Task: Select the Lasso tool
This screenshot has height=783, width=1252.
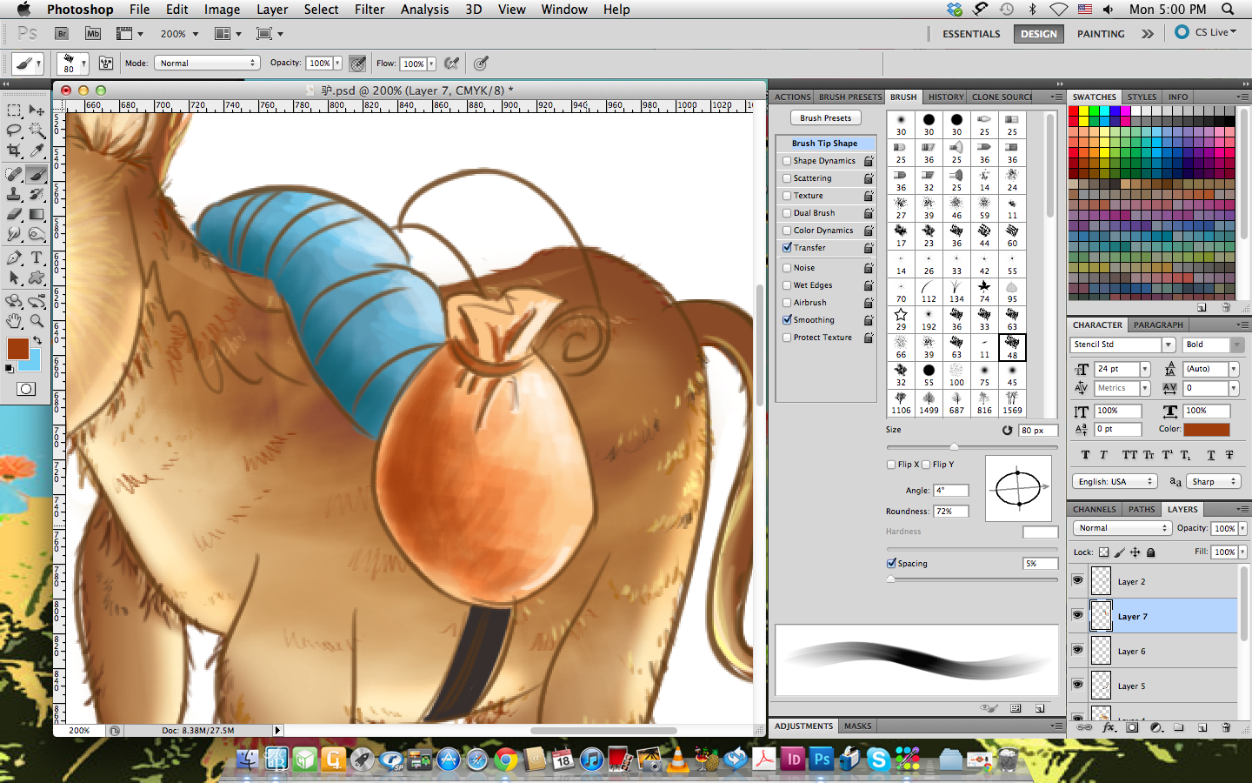Action: click(14, 130)
